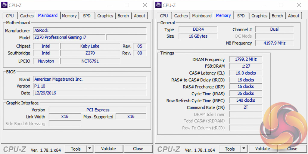
Task: Switch to SPD tab in the left window
Action: [x=87, y=16]
